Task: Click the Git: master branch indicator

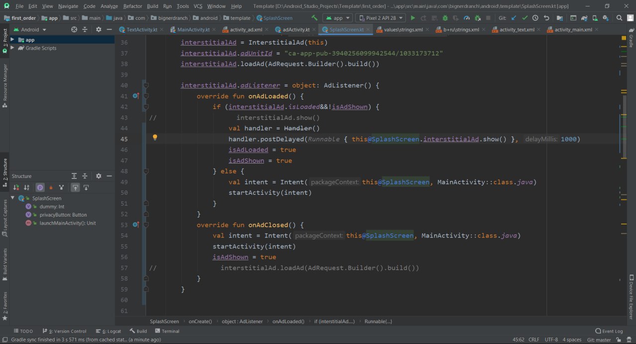Action: point(599,340)
